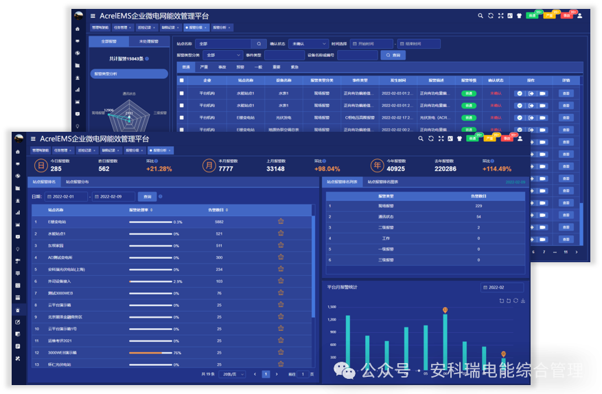Click video camera icon in 光伏发电 row
Image resolution: width=602 pixels, height=394 pixels.
point(542,117)
